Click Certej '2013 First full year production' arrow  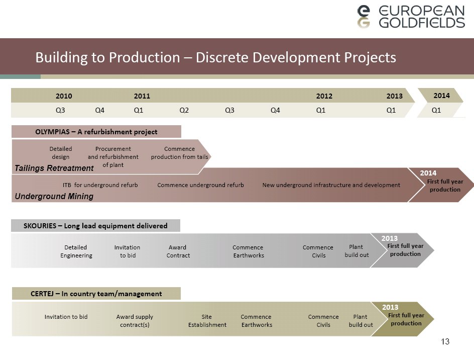click(403, 319)
